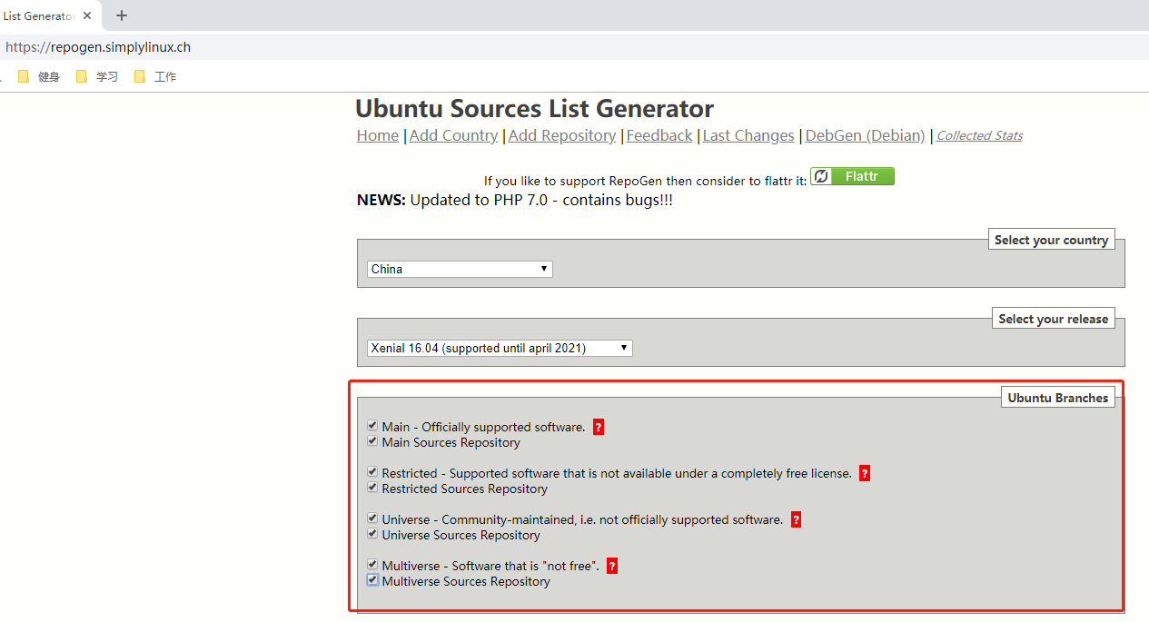Open the 工作 bookmark folder
This screenshot has width=1149, height=622.
pos(155,77)
